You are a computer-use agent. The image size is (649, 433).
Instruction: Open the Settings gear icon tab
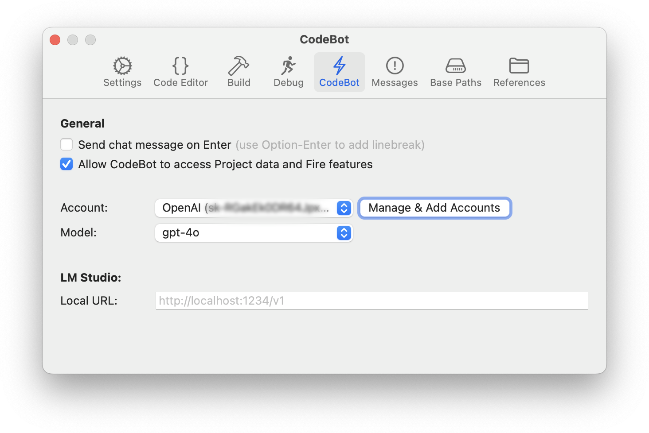122,66
